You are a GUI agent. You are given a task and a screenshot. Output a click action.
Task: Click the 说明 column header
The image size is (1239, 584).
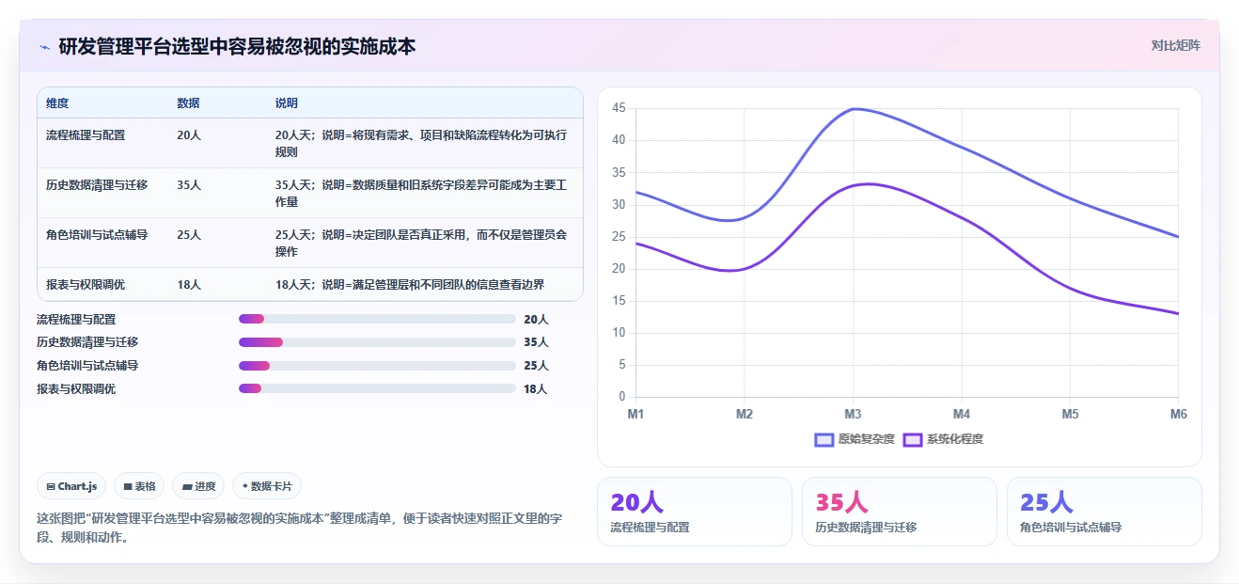tap(287, 103)
